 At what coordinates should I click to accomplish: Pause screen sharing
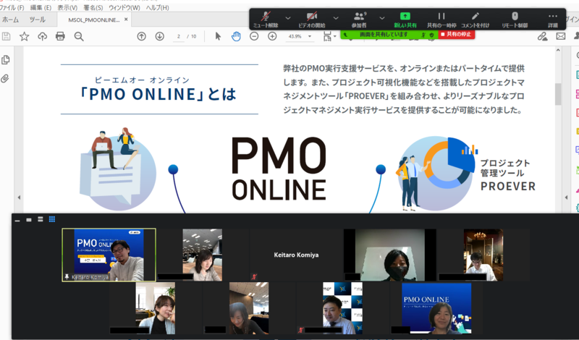pos(441,20)
